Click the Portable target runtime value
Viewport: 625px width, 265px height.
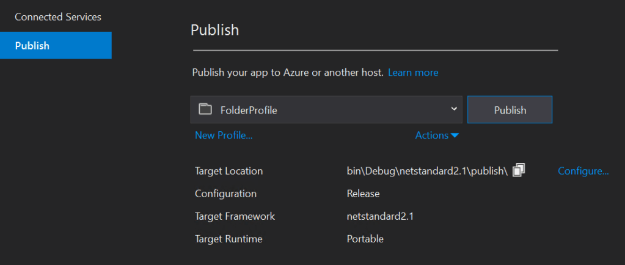(365, 239)
